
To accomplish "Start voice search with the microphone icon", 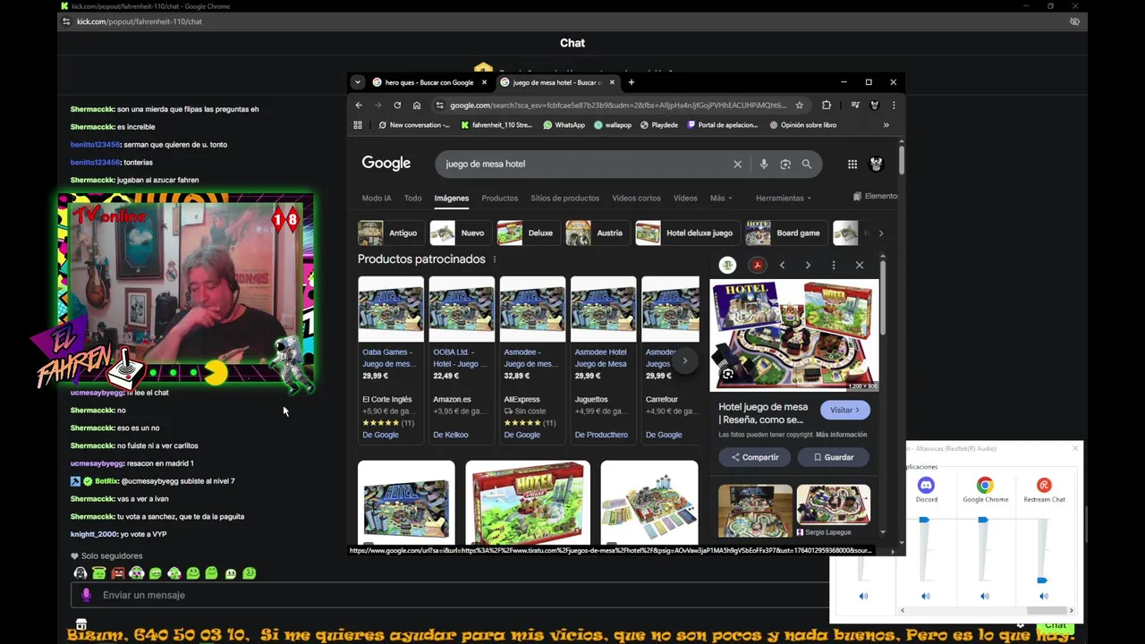I will point(763,164).
